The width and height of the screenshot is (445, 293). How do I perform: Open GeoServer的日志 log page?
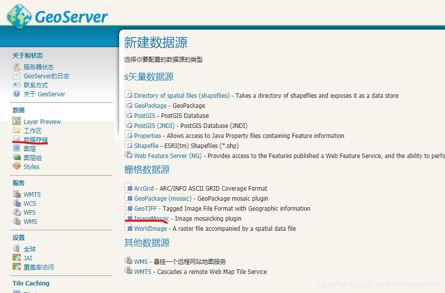tap(47, 76)
